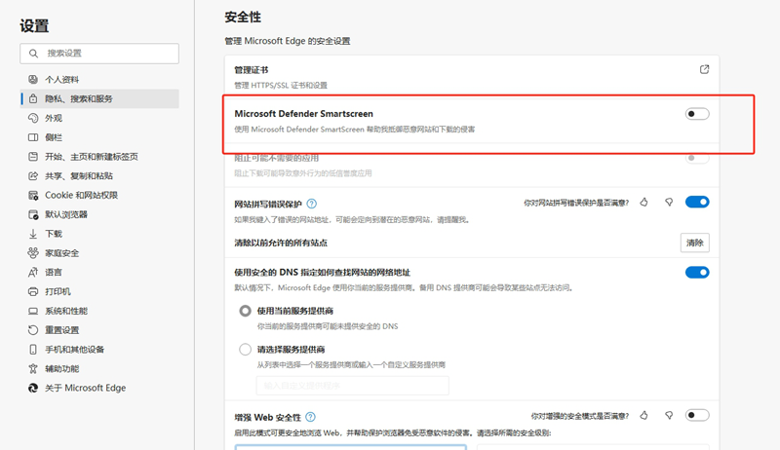Click thumbs down for 网站拼写错误保护 feedback

coord(669,203)
